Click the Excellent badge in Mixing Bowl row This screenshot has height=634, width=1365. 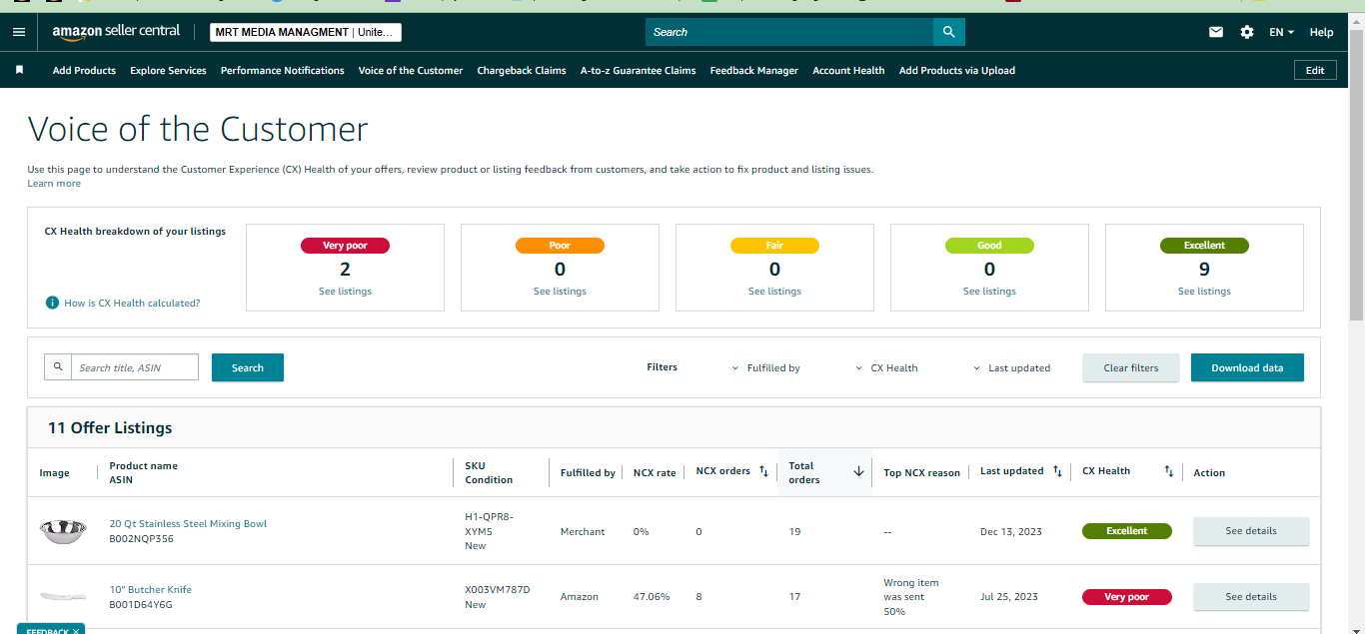[1127, 531]
